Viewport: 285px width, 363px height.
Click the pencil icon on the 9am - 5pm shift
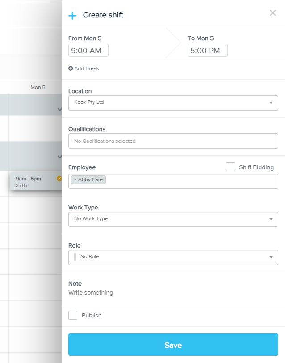point(59,178)
